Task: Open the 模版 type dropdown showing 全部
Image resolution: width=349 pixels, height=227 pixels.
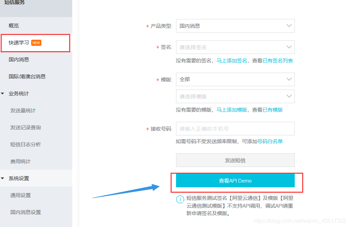Action: pos(235,79)
